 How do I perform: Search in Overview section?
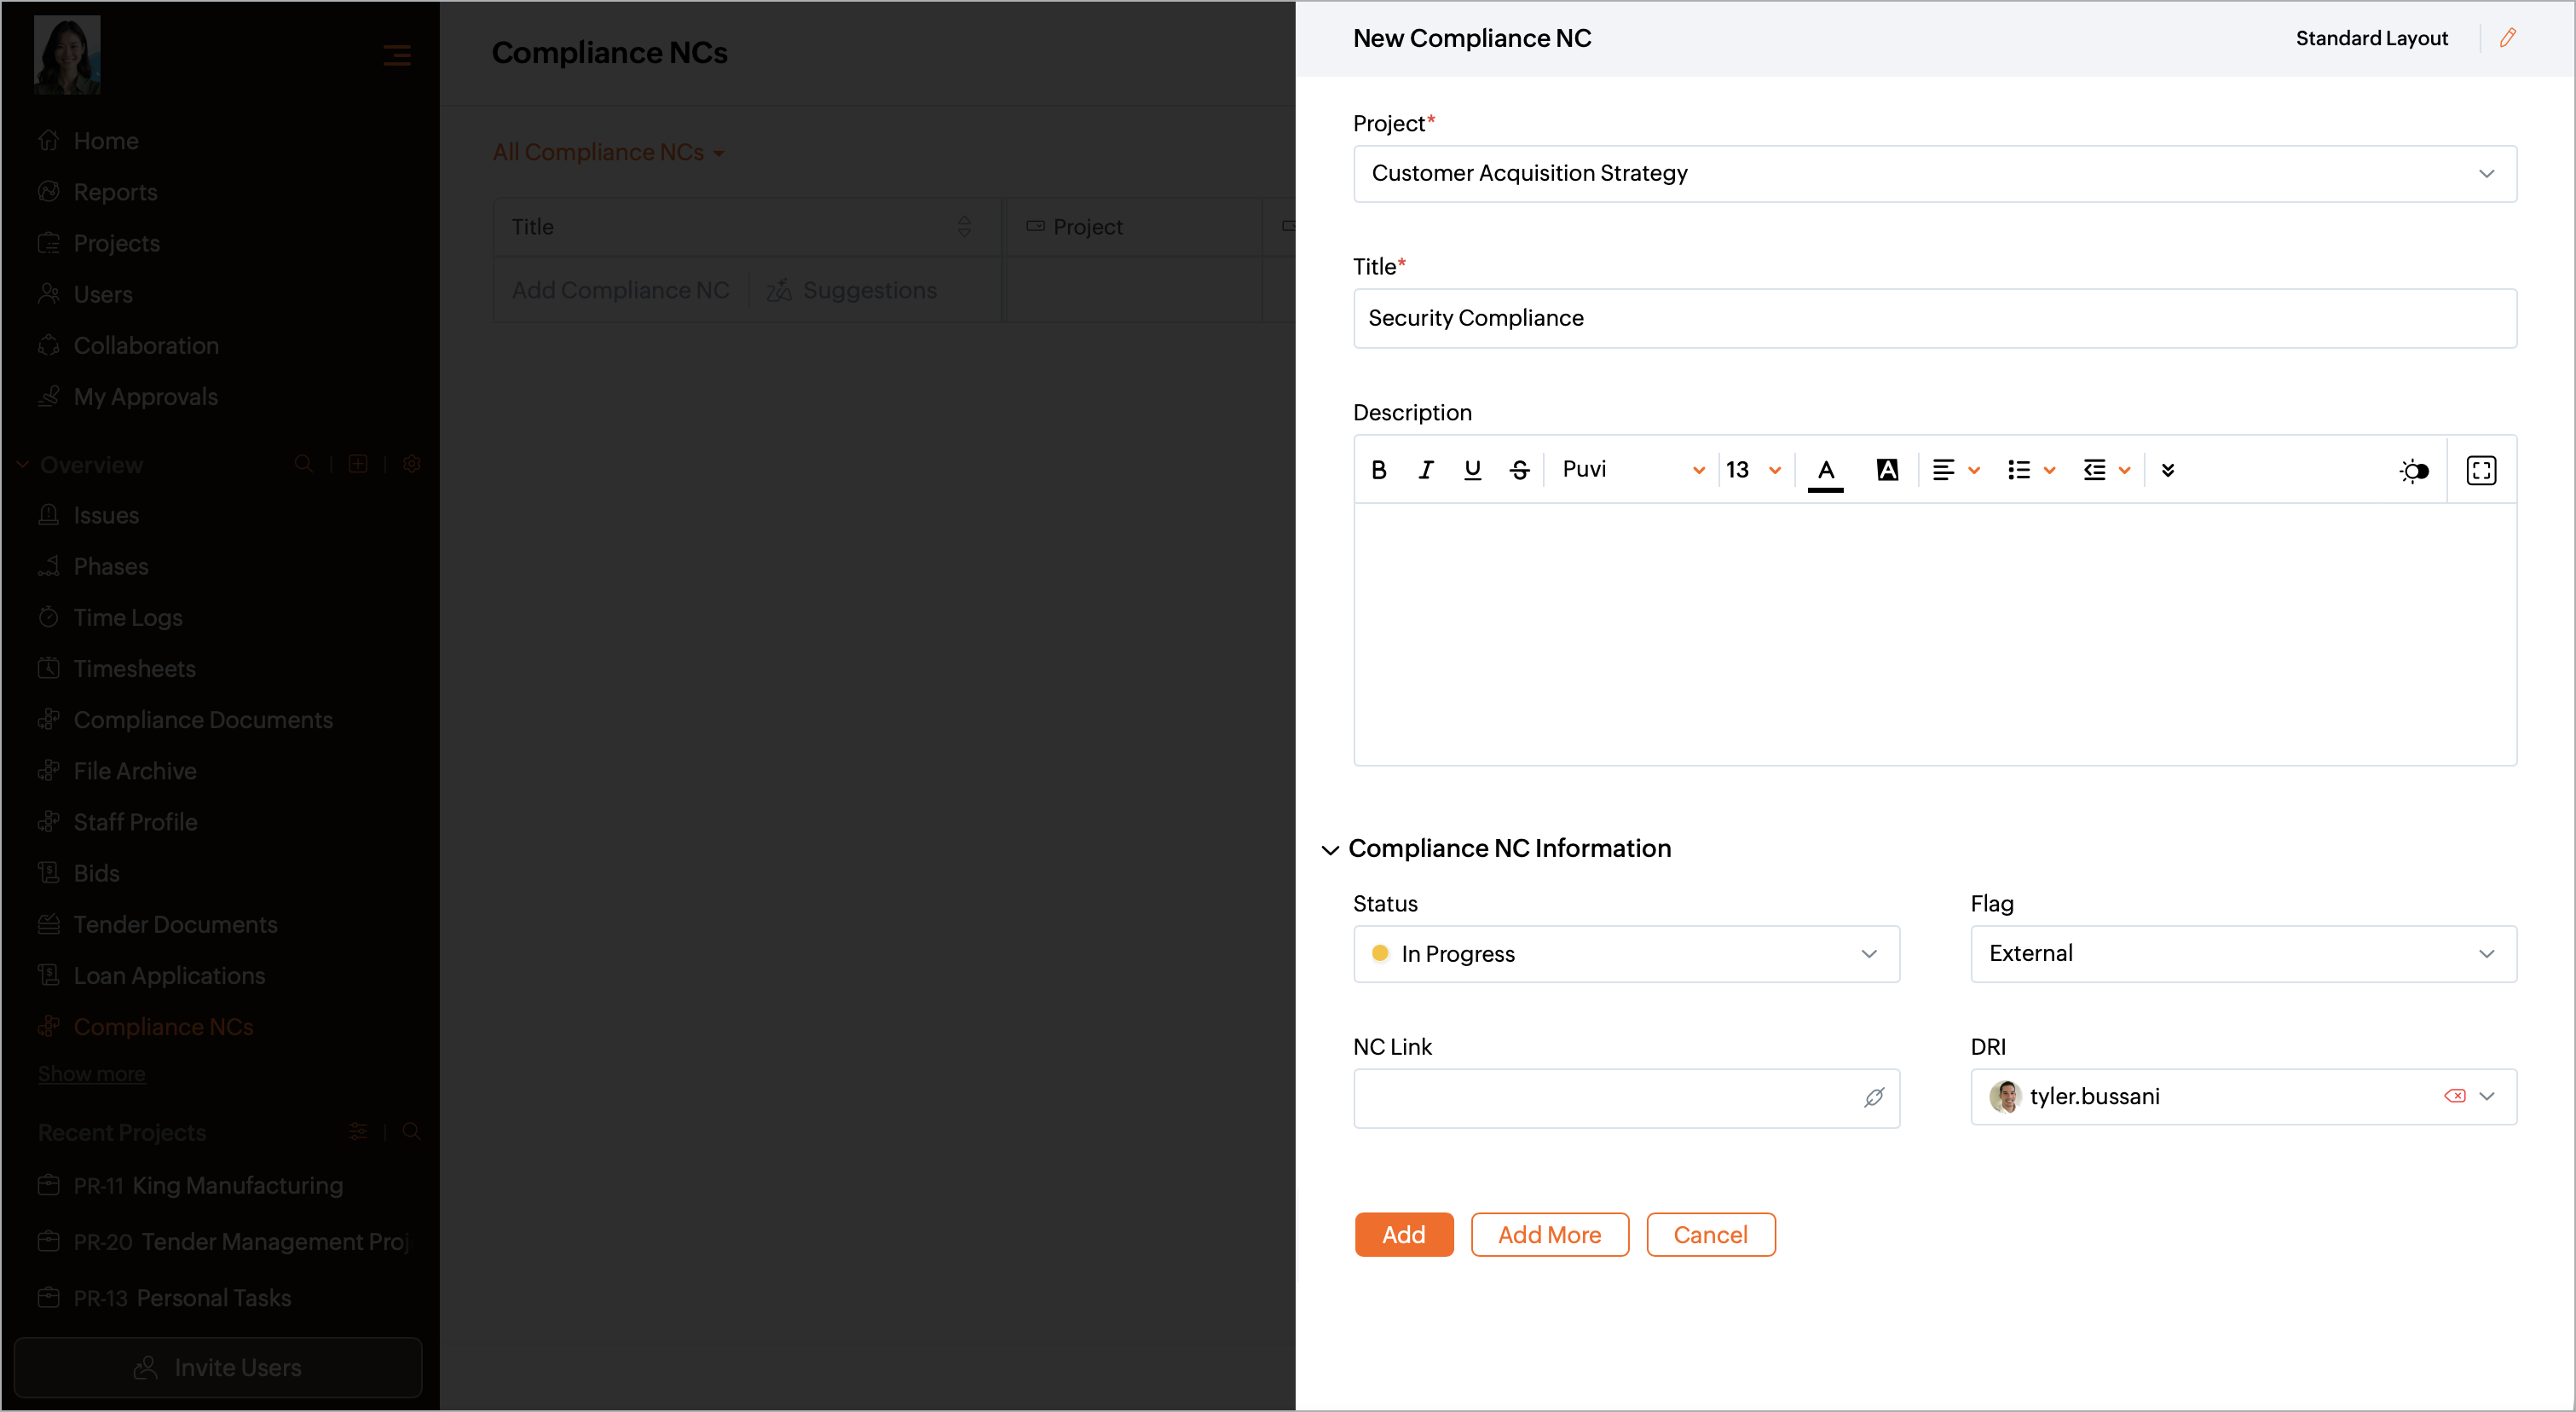click(x=303, y=464)
